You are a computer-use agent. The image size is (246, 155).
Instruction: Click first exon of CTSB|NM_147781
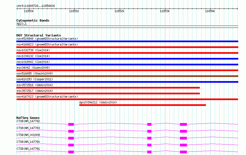(71, 152)
